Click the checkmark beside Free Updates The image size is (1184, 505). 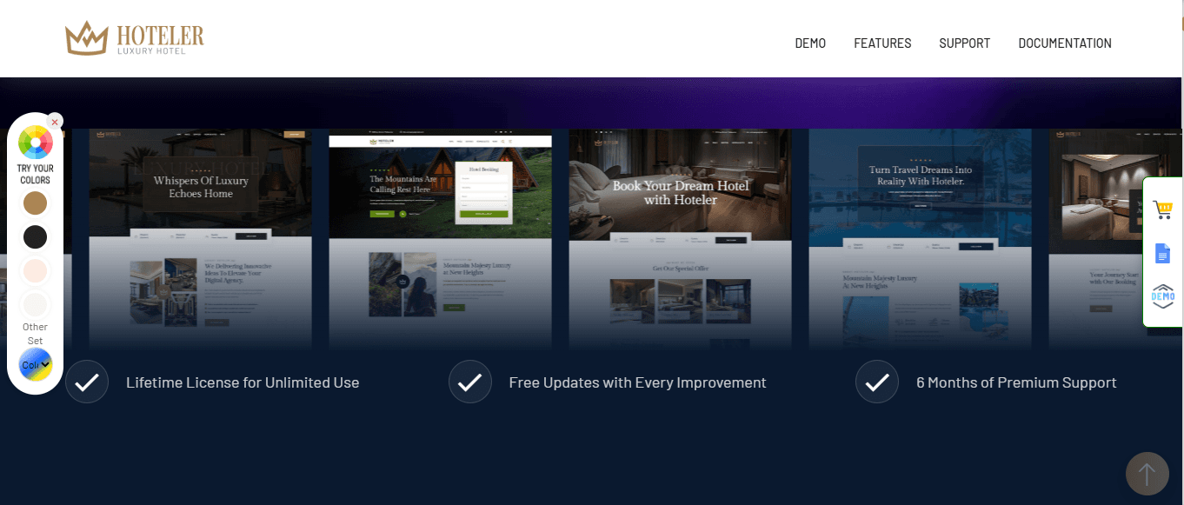coord(470,382)
